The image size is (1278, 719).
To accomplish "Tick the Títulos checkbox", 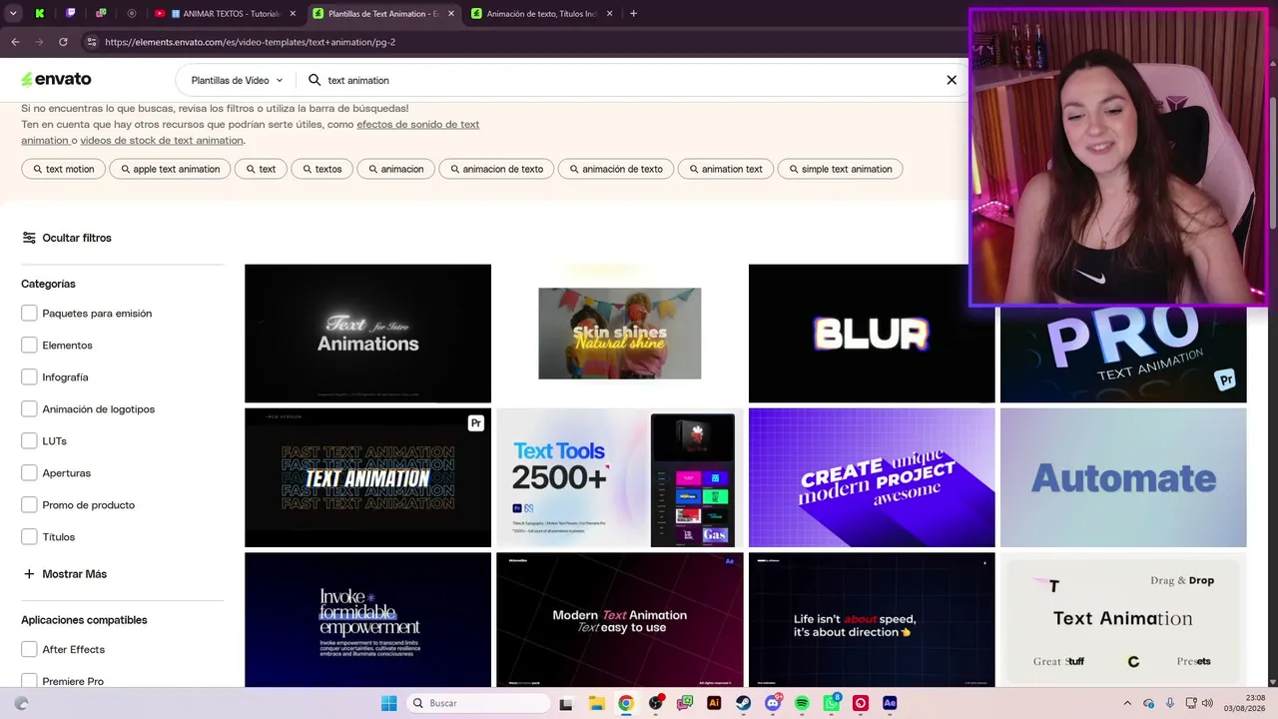I will (29, 537).
